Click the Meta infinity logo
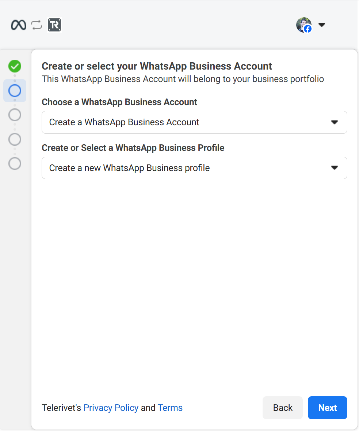The image size is (359, 431). (x=19, y=25)
